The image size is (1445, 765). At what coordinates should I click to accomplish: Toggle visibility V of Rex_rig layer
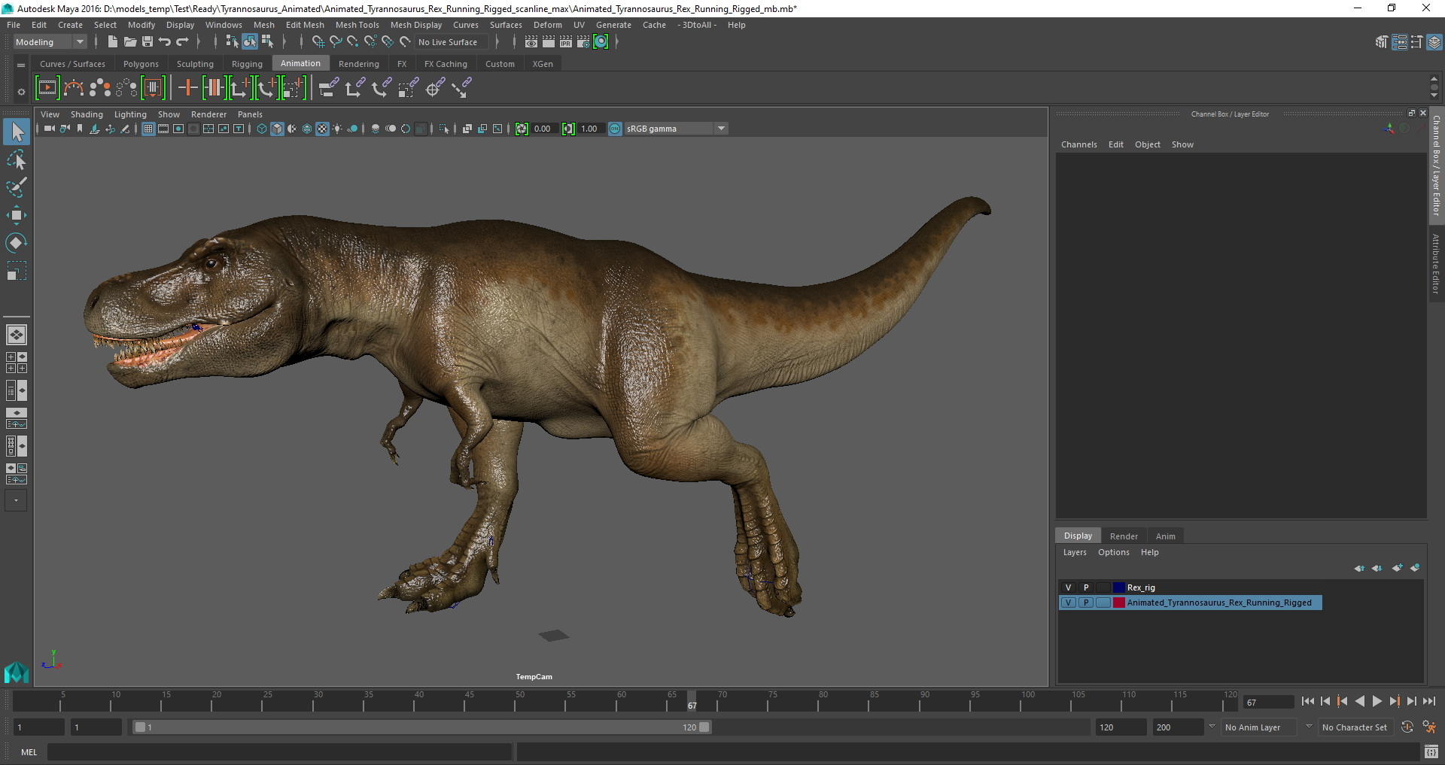(1068, 587)
